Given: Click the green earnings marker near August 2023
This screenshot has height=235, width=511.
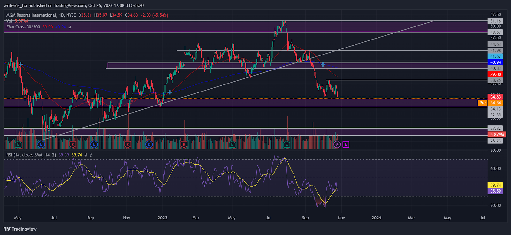Looking at the screenshot, I should point(287,144).
